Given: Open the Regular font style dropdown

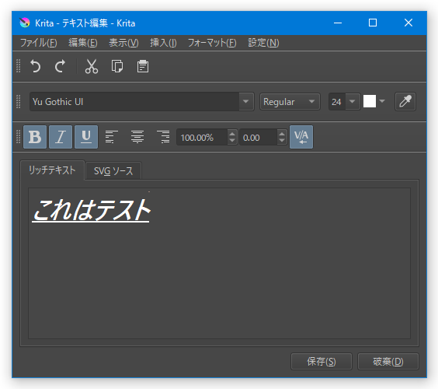Looking at the screenshot, I should pyautogui.click(x=290, y=102).
